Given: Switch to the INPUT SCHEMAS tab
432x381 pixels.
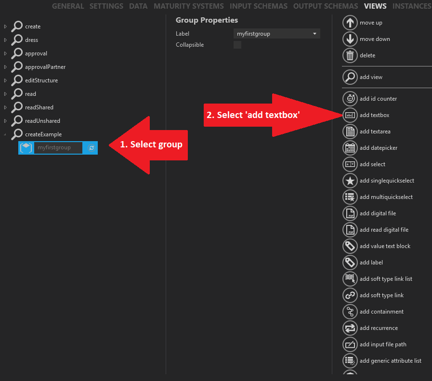Looking at the screenshot, I should [x=258, y=6].
